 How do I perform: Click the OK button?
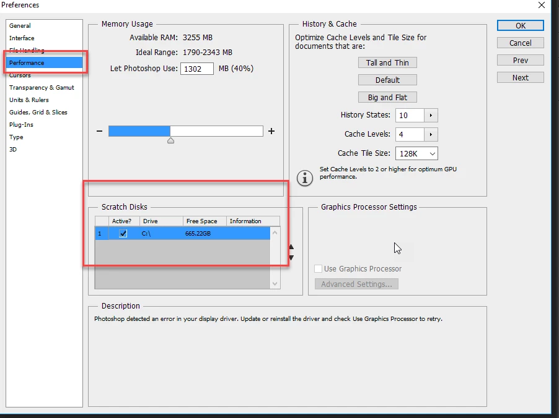[520, 25]
